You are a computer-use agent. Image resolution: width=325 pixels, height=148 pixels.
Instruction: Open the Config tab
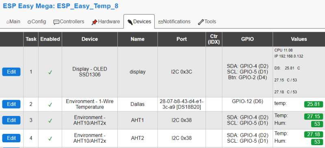pos(37,21)
